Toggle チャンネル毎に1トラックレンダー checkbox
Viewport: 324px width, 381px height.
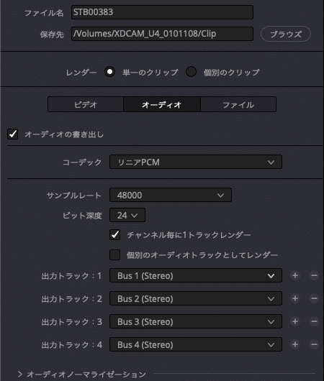click(115, 235)
